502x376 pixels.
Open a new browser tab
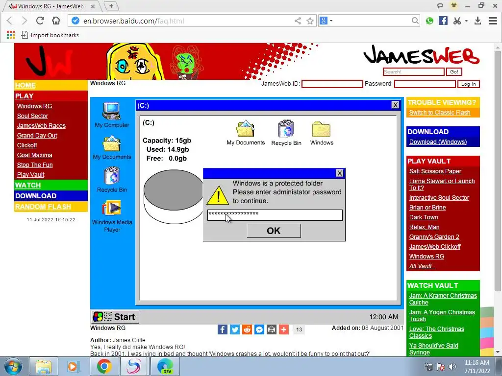coord(111,6)
